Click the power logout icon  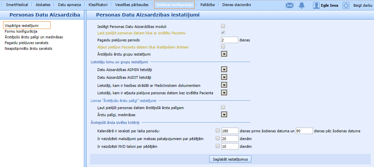pos(346,5)
